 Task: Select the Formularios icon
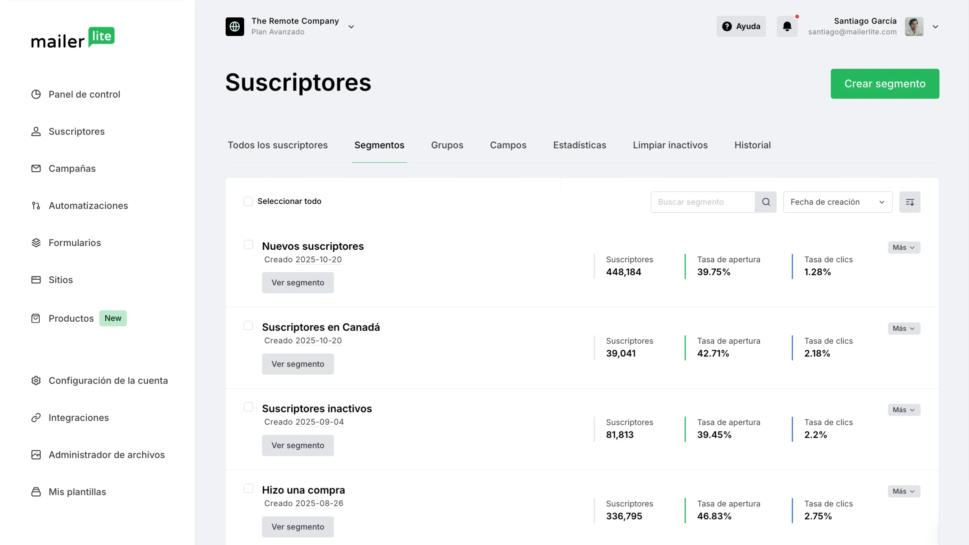pyautogui.click(x=36, y=243)
